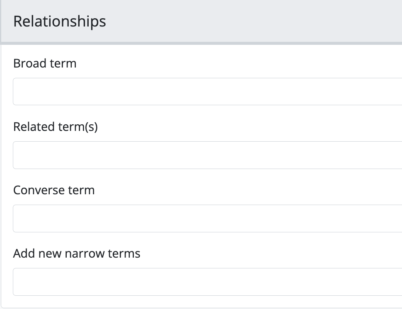Viewport: 402px width, 309px height.
Task: Focus the Related term(s) text box
Action: click(207, 155)
